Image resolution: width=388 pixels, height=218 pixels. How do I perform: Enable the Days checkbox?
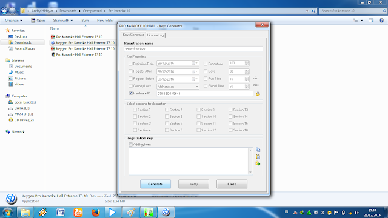click(x=206, y=71)
